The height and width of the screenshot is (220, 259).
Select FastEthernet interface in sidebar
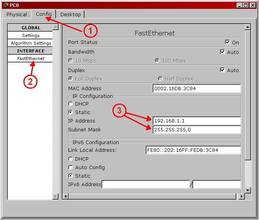(x=30, y=59)
